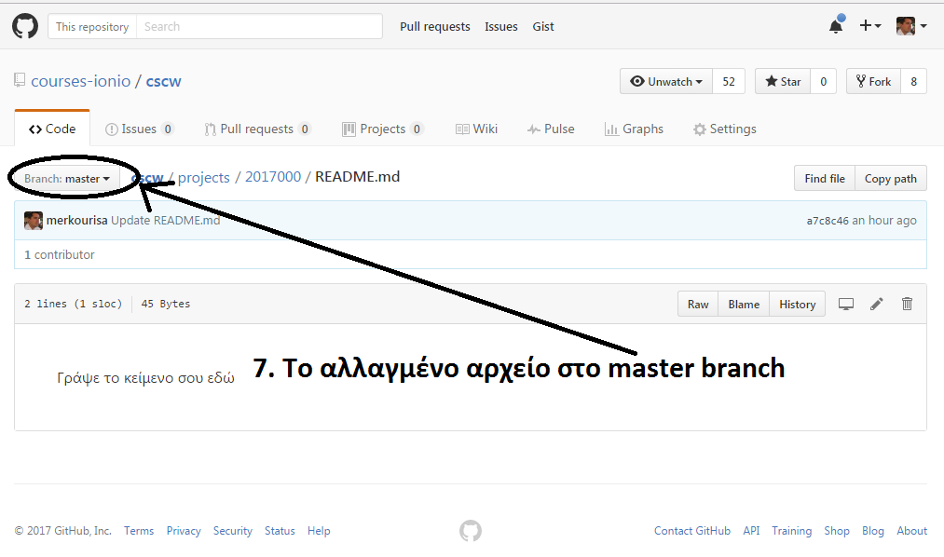Viewport: 944px width, 557px height.
Task: Open the footer Help link
Action: click(x=319, y=531)
